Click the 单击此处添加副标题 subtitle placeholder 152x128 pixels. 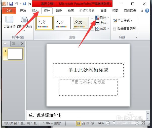[x=88, y=88]
